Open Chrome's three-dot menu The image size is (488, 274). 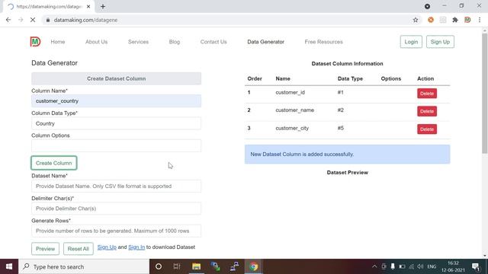click(480, 20)
